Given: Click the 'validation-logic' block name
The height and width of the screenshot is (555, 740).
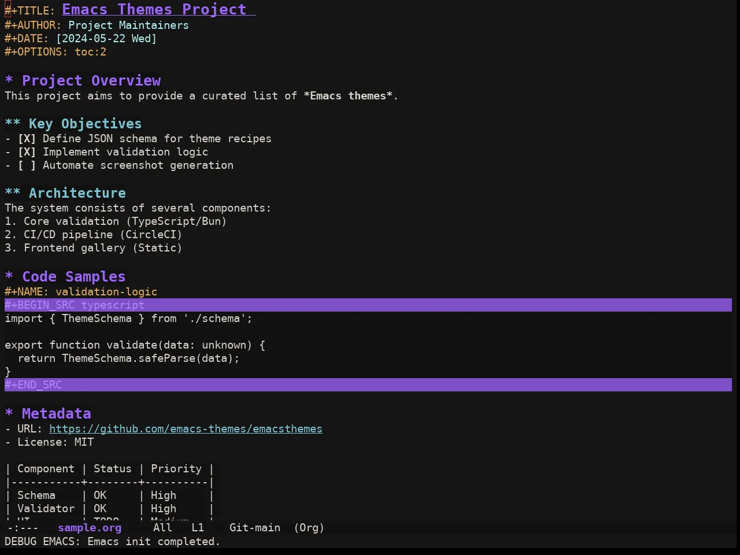Looking at the screenshot, I should click(x=106, y=292).
